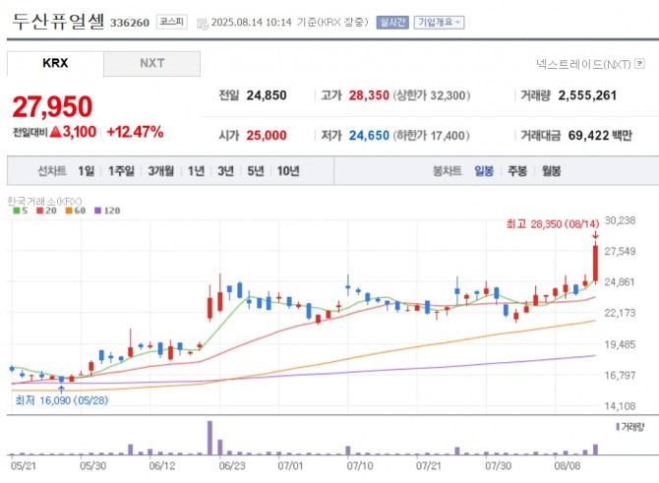Select the 3개월 line chart period

pos(160,170)
